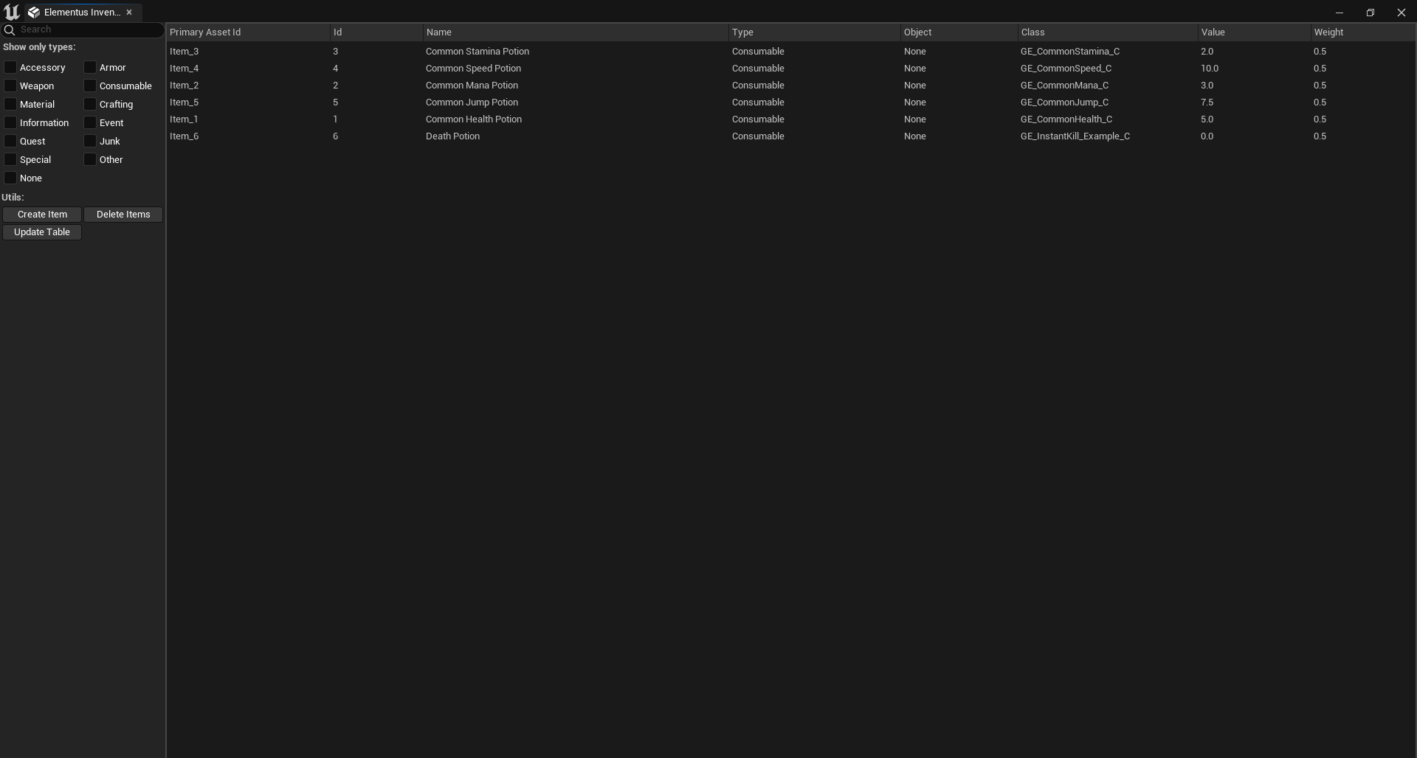Click inside the Search input field
This screenshot has height=758, width=1417.
(x=81, y=29)
